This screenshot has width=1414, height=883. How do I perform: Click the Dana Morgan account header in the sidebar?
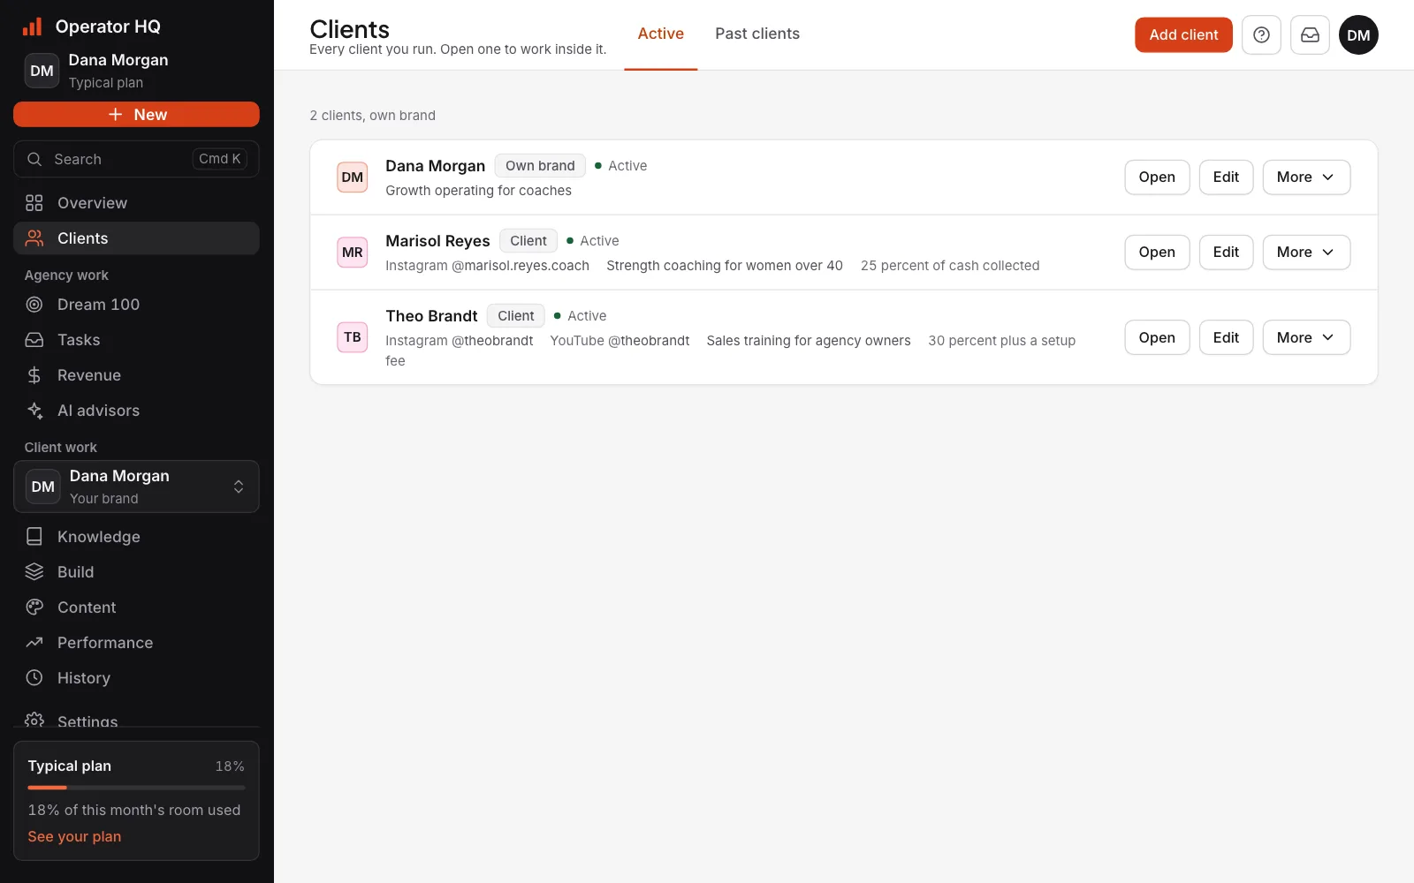pyautogui.click(x=136, y=71)
